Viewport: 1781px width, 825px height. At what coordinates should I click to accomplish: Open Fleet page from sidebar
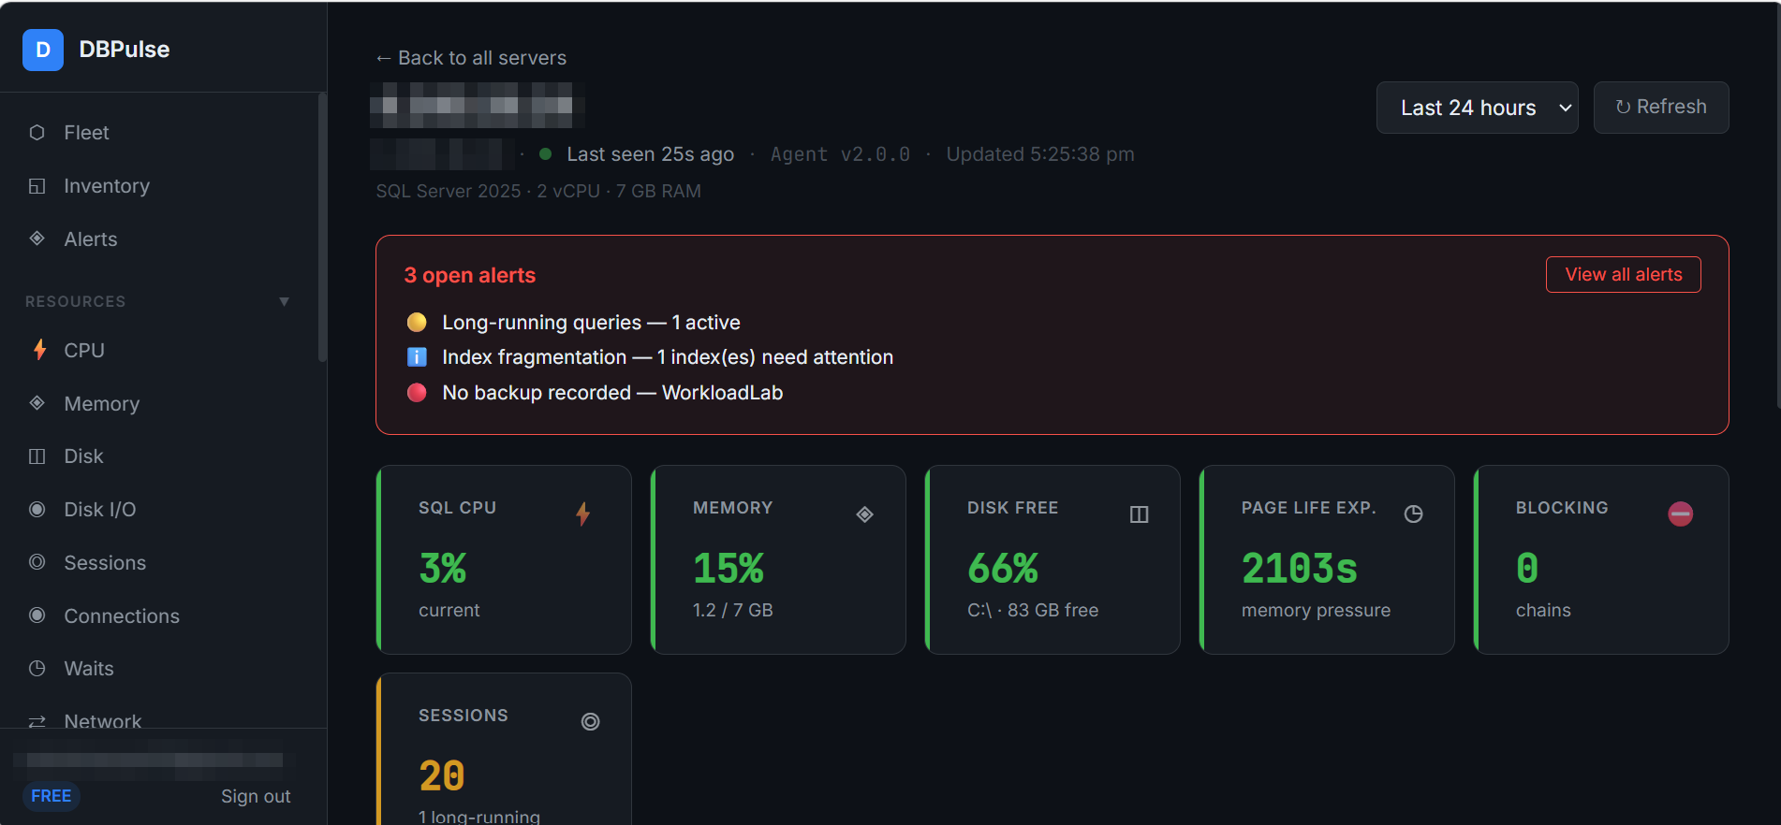click(x=86, y=133)
